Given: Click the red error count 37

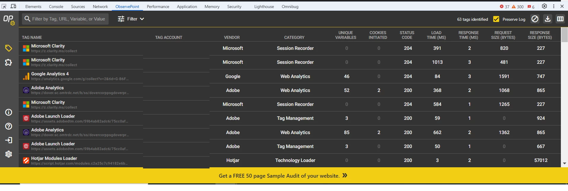Looking at the screenshot, I should 504,7.
